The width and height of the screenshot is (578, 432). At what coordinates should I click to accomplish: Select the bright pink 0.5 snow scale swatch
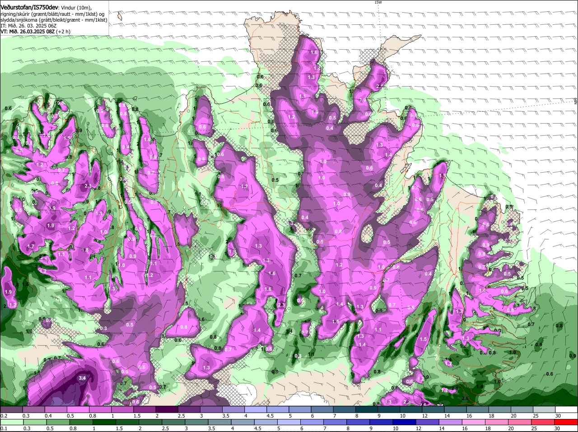click(x=78, y=409)
